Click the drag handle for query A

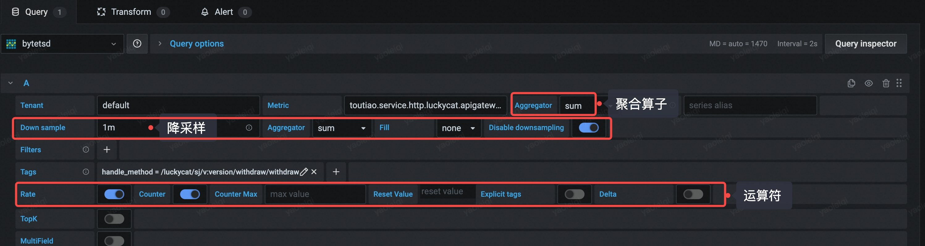[x=899, y=84]
